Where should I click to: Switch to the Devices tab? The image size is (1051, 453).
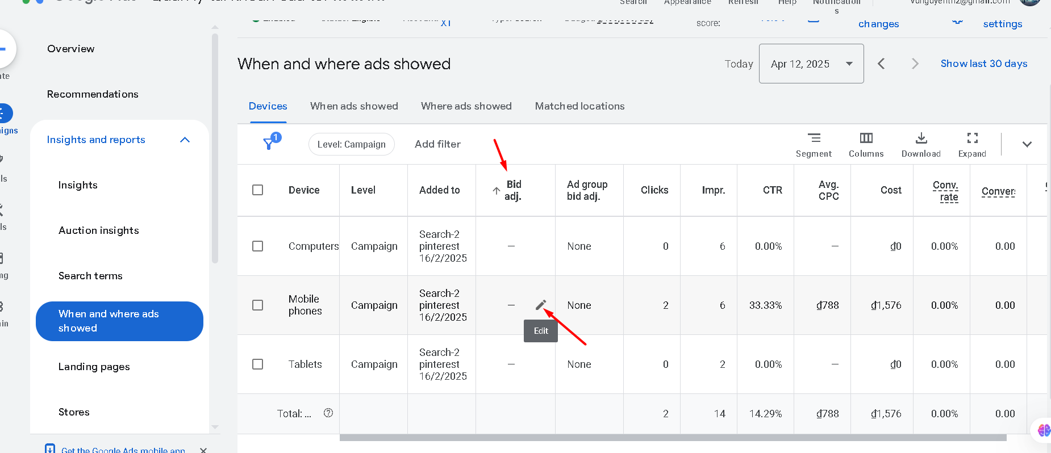268,106
